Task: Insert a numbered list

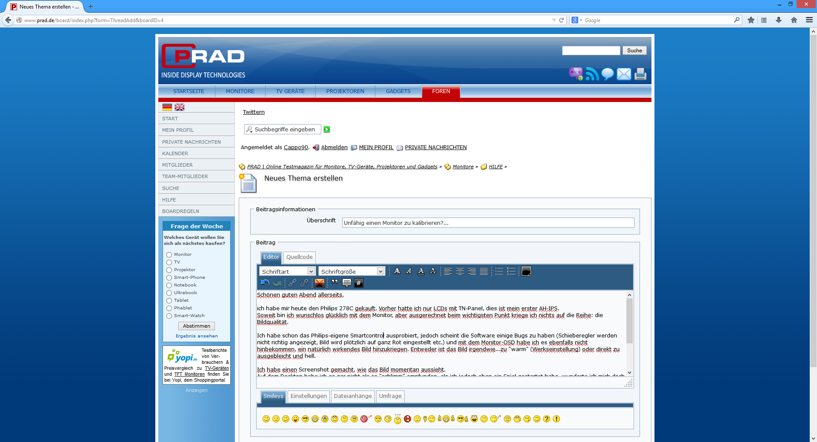Action: (x=511, y=271)
